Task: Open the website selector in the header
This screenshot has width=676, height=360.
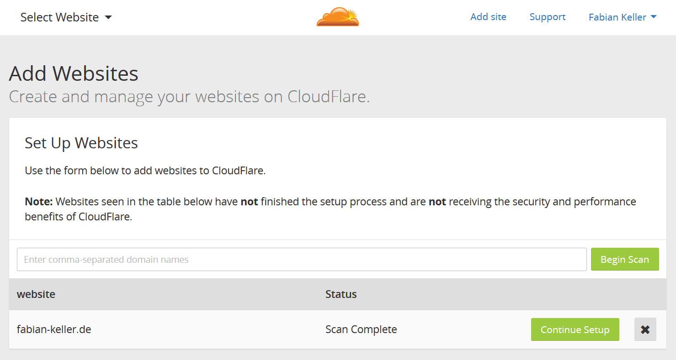Action: [x=59, y=17]
